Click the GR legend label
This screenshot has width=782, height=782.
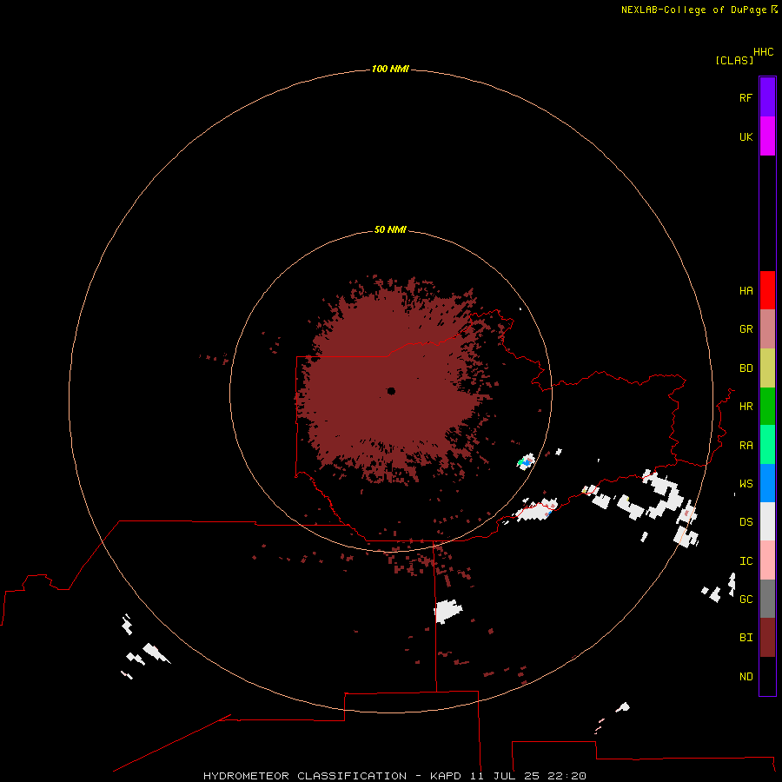tap(746, 329)
